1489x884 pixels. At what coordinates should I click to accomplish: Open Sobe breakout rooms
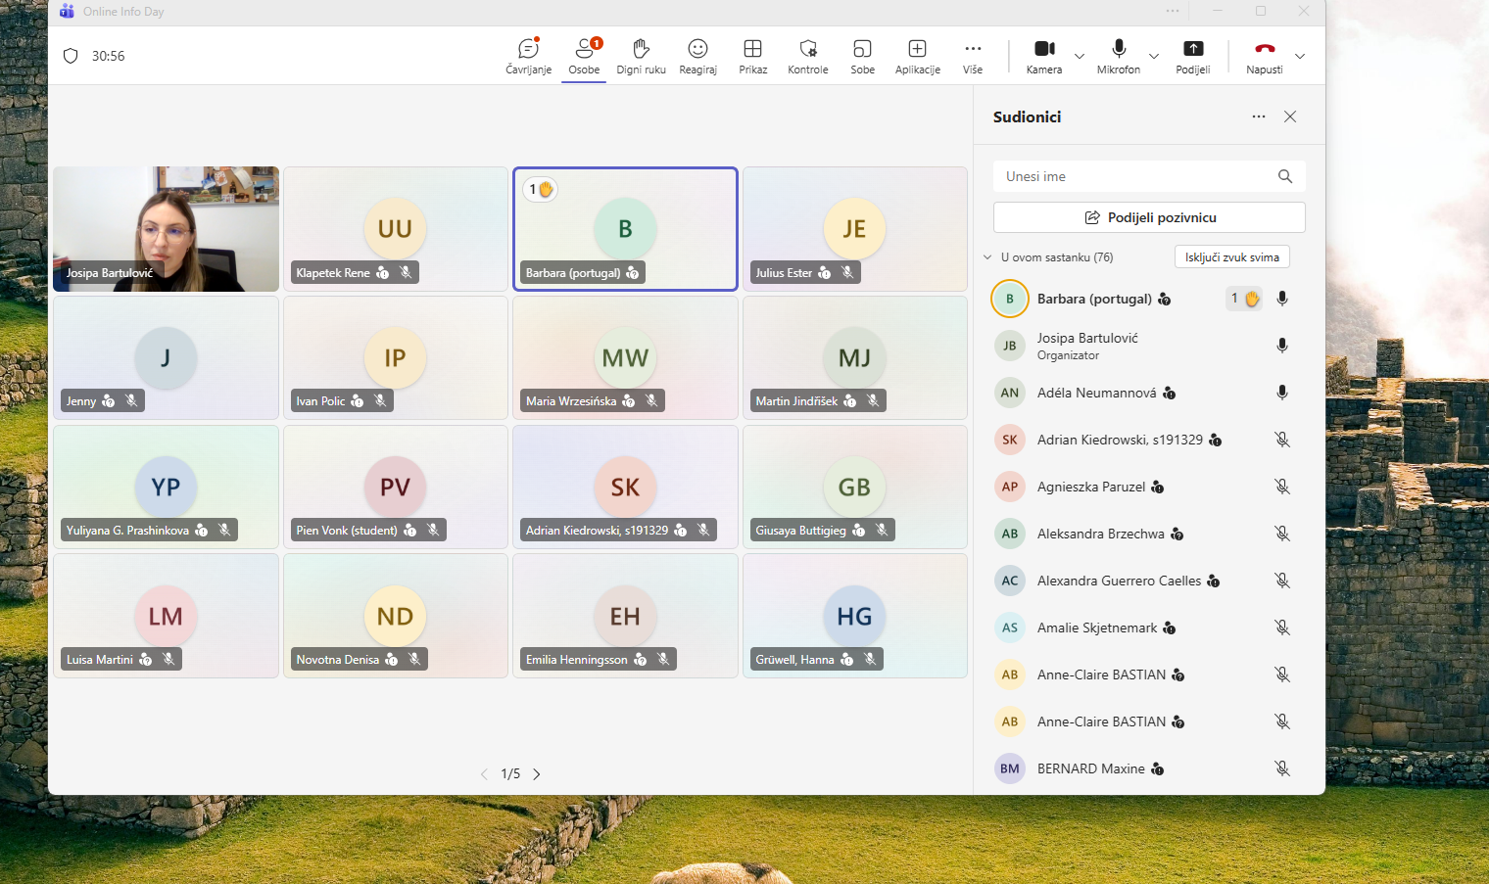pos(862,56)
